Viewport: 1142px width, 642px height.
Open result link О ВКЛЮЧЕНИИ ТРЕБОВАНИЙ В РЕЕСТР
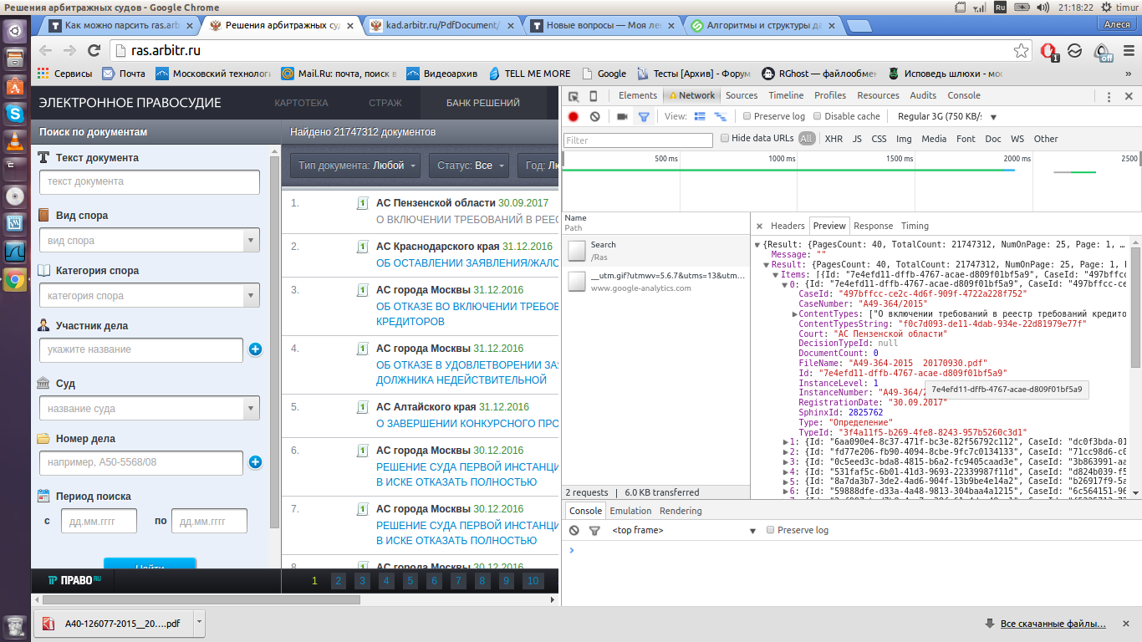pos(467,219)
